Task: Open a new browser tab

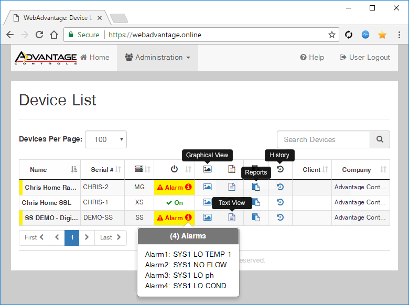Action: pyautogui.click(x=119, y=18)
